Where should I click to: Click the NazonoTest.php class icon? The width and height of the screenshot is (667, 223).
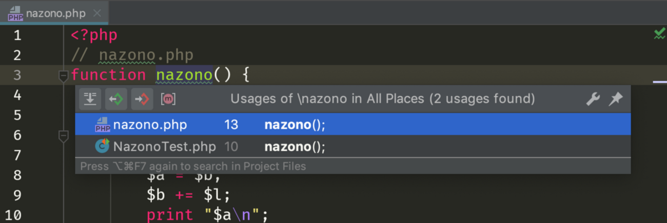103,147
